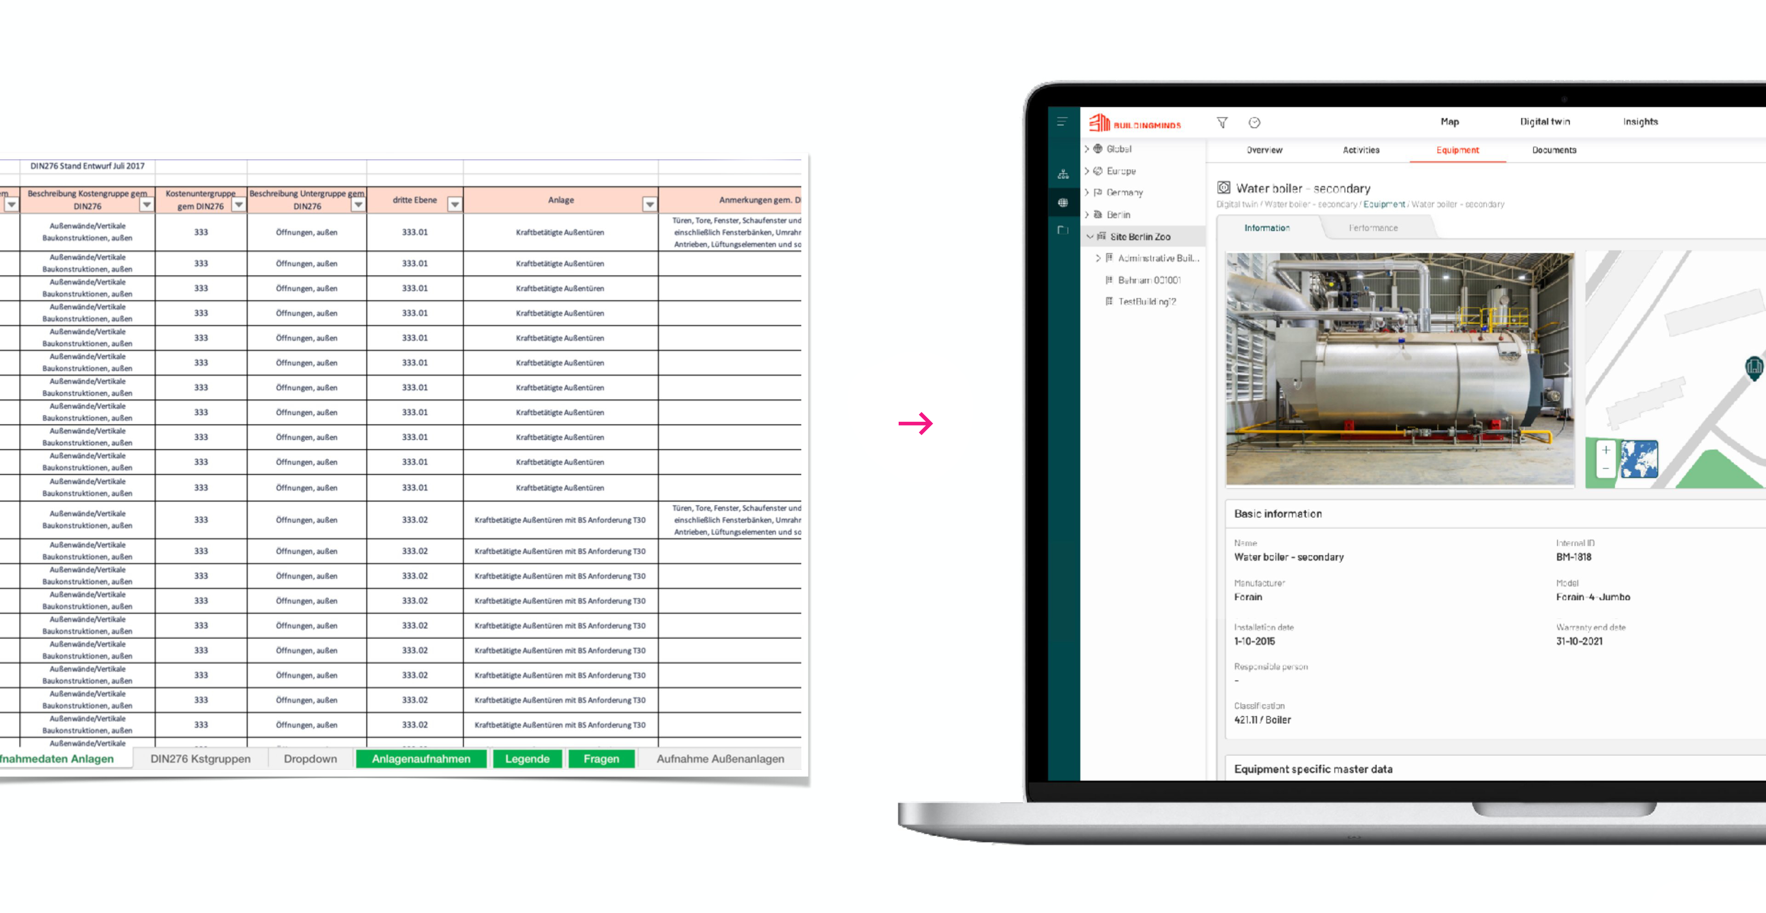
Task: Click the Warranty end date 31-10-2021
Action: pos(1579,642)
